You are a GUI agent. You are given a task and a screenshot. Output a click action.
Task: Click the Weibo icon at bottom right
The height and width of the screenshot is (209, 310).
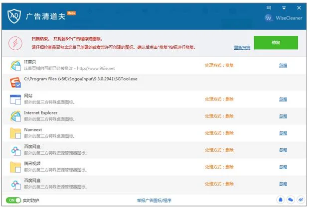click(x=301, y=200)
